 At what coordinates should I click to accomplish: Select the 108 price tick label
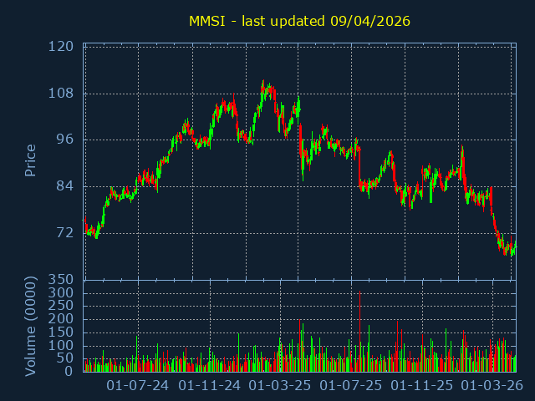(61, 94)
